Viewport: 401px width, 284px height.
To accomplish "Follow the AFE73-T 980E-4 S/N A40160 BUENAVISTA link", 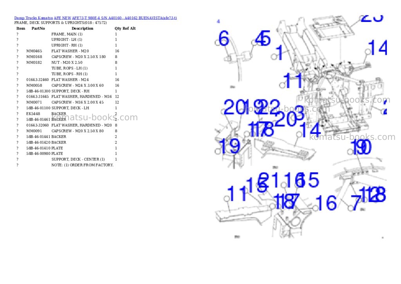I will [124, 18].
